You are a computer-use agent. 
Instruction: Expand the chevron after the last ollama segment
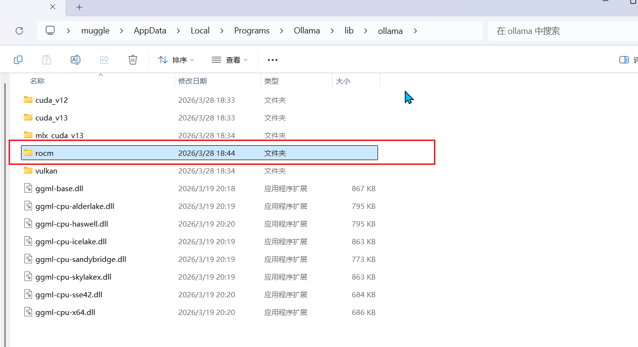pos(415,31)
